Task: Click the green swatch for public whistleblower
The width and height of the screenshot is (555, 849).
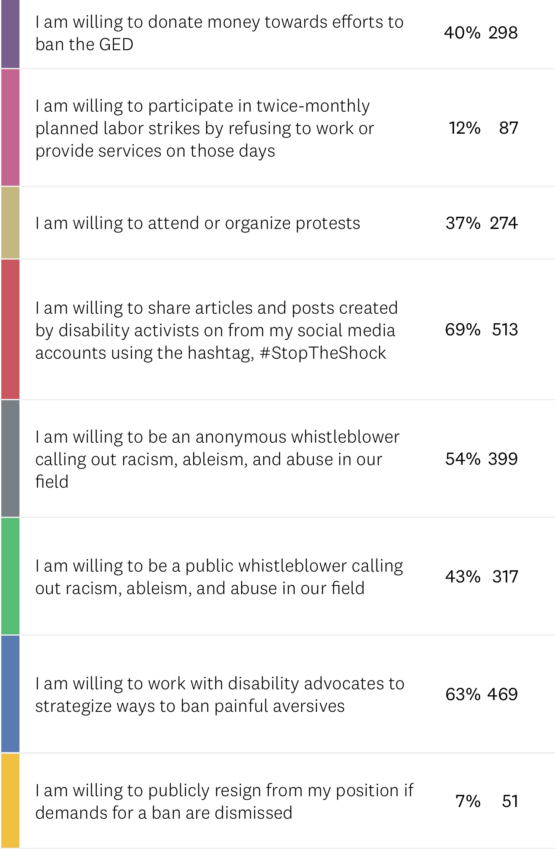Action: click(x=10, y=576)
